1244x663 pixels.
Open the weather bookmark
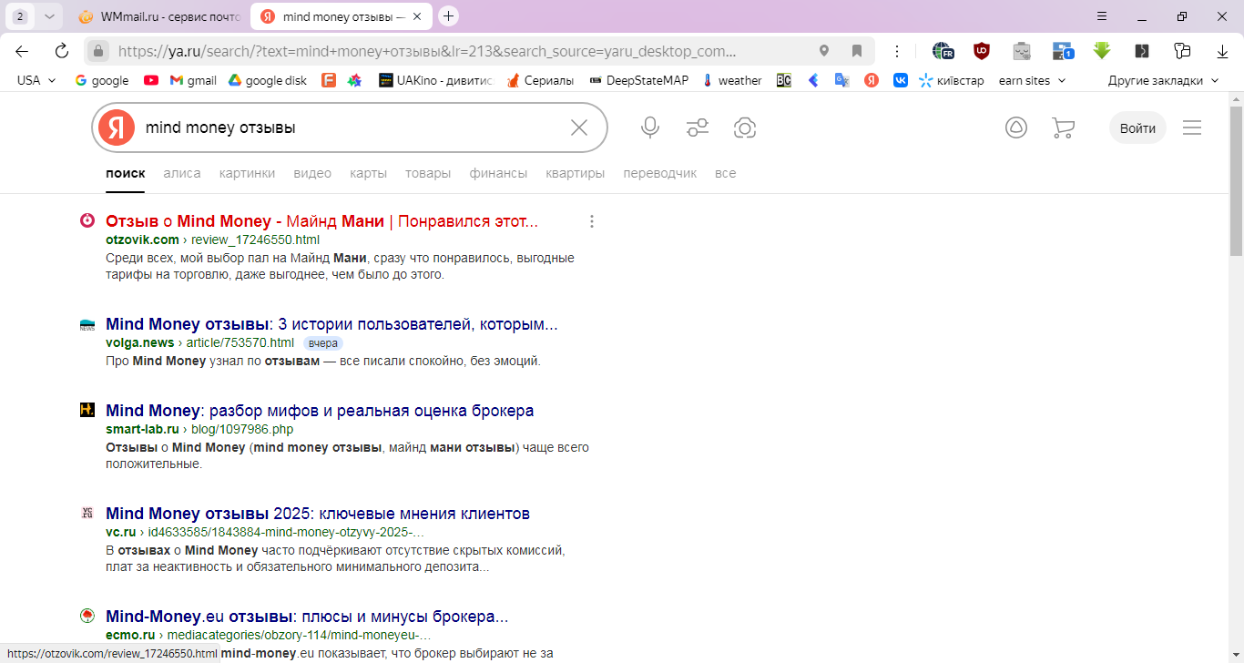pyautogui.click(x=732, y=80)
